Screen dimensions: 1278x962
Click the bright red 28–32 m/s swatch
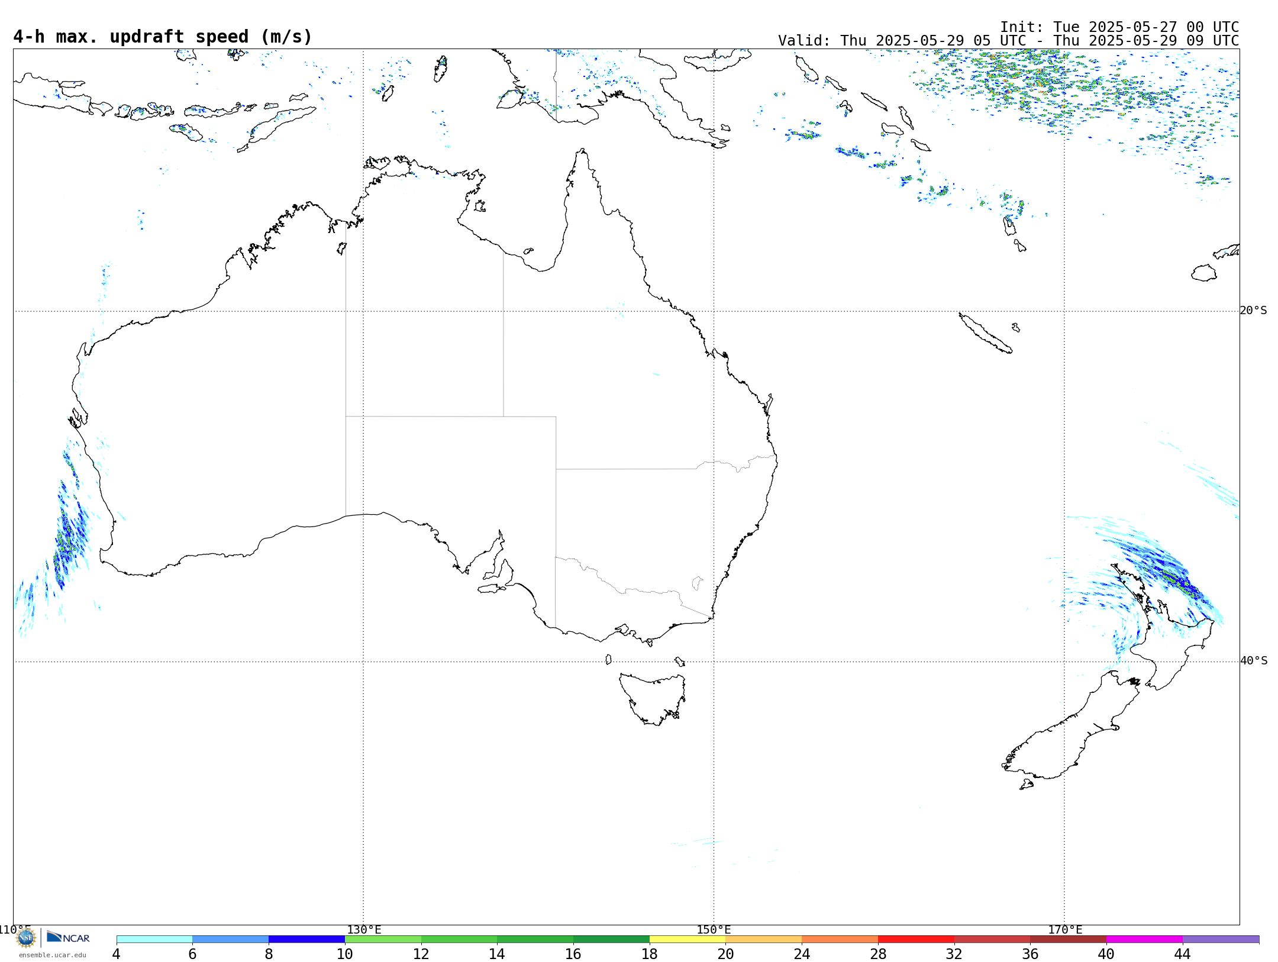(x=916, y=940)
